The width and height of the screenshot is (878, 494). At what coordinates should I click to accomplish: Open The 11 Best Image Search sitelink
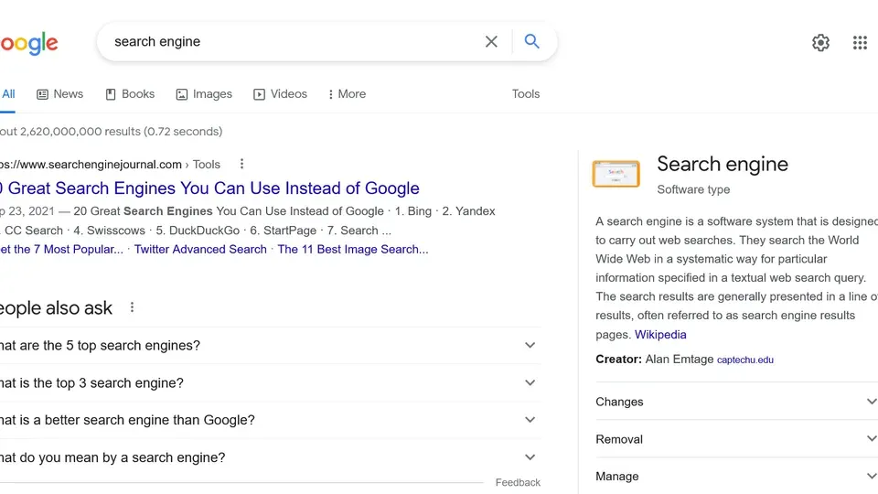(353, 249)
